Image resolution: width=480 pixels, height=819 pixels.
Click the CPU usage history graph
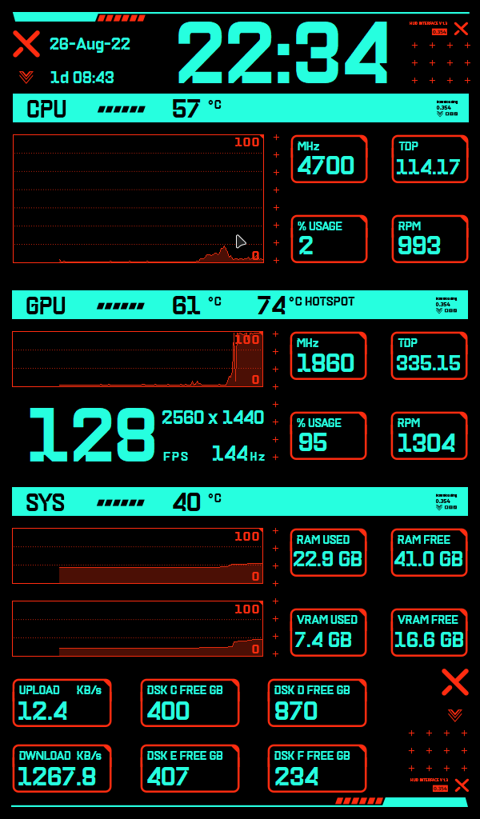pos(138,198)
